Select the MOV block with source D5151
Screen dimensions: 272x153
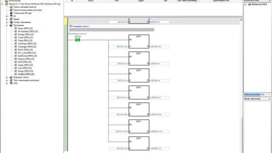pos(139,59)
